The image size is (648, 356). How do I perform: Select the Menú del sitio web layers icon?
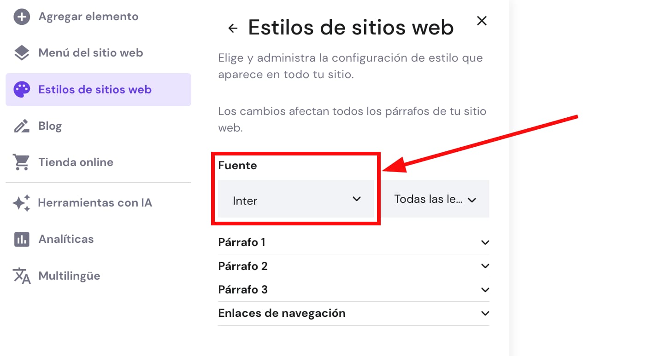pyautogui.click(x=21, y=52)
